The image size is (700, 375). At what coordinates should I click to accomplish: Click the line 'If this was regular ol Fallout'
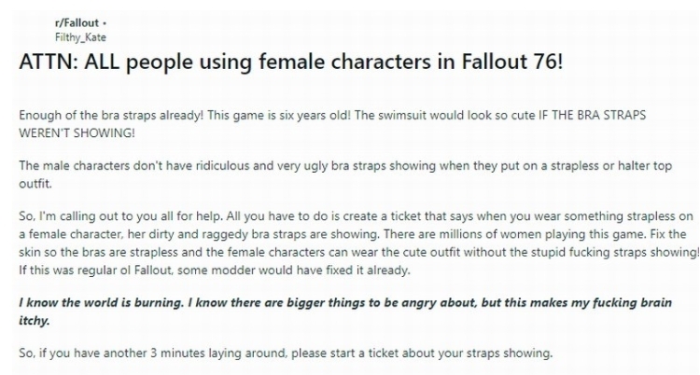[x=215, y=271]
